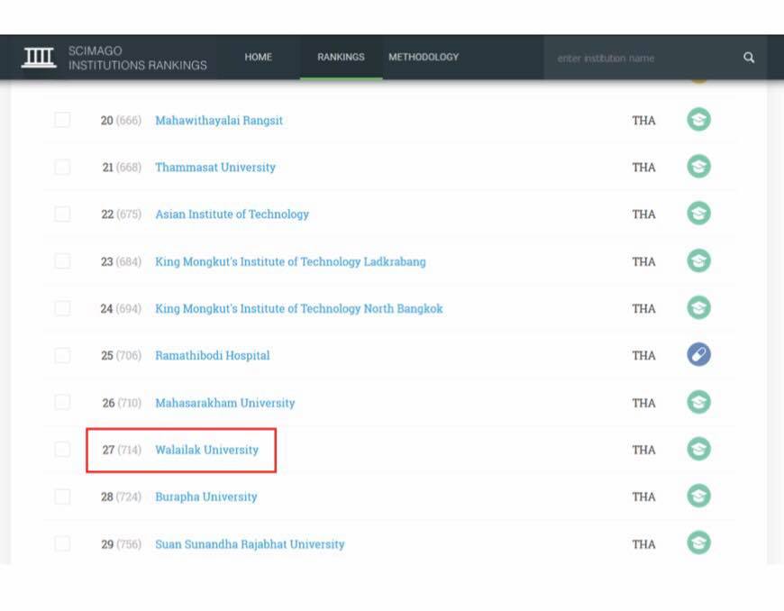Image resolution: width=784 pixels, height=611 pixels.
Task: Click the university icon in Walailak University row
Action: click(698, 449)
